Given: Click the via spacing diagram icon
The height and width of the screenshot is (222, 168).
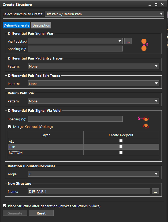Looking at the screenshot, I should pos(144,45).
